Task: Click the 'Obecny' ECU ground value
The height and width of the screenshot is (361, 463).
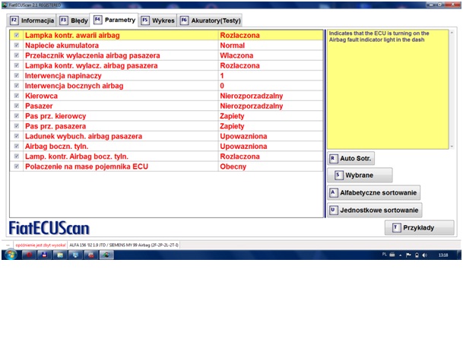Action: click(x=233, y=166)
